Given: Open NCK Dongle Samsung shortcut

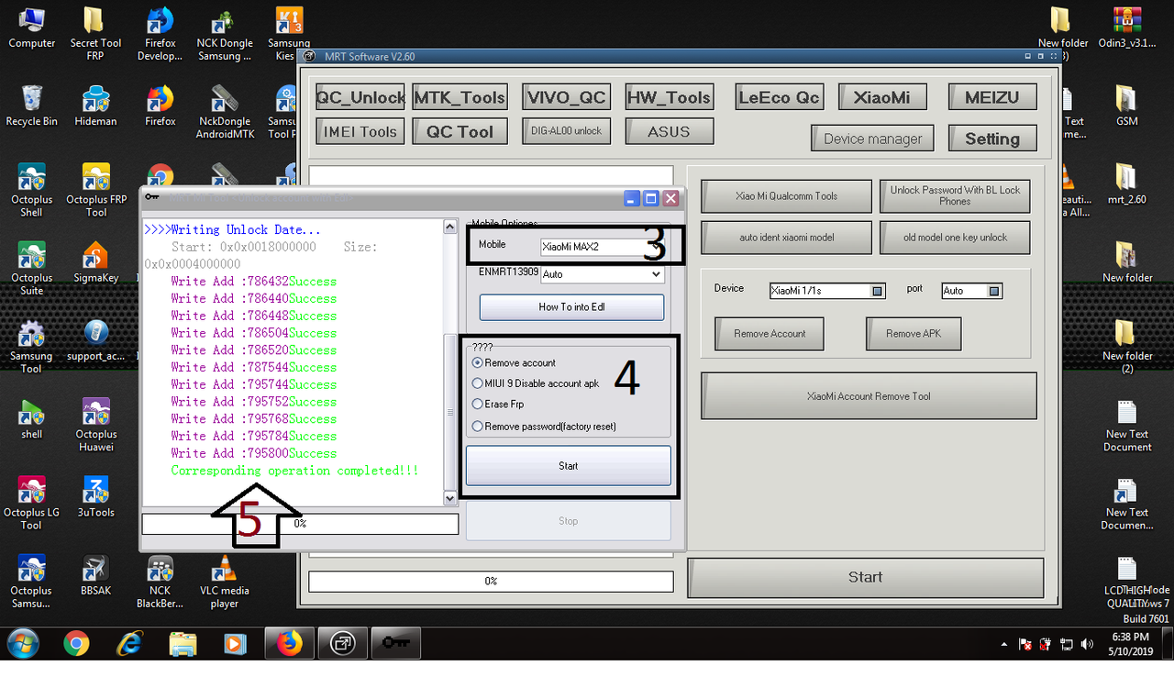Looking at the screenshot, I should coord(225,34).
